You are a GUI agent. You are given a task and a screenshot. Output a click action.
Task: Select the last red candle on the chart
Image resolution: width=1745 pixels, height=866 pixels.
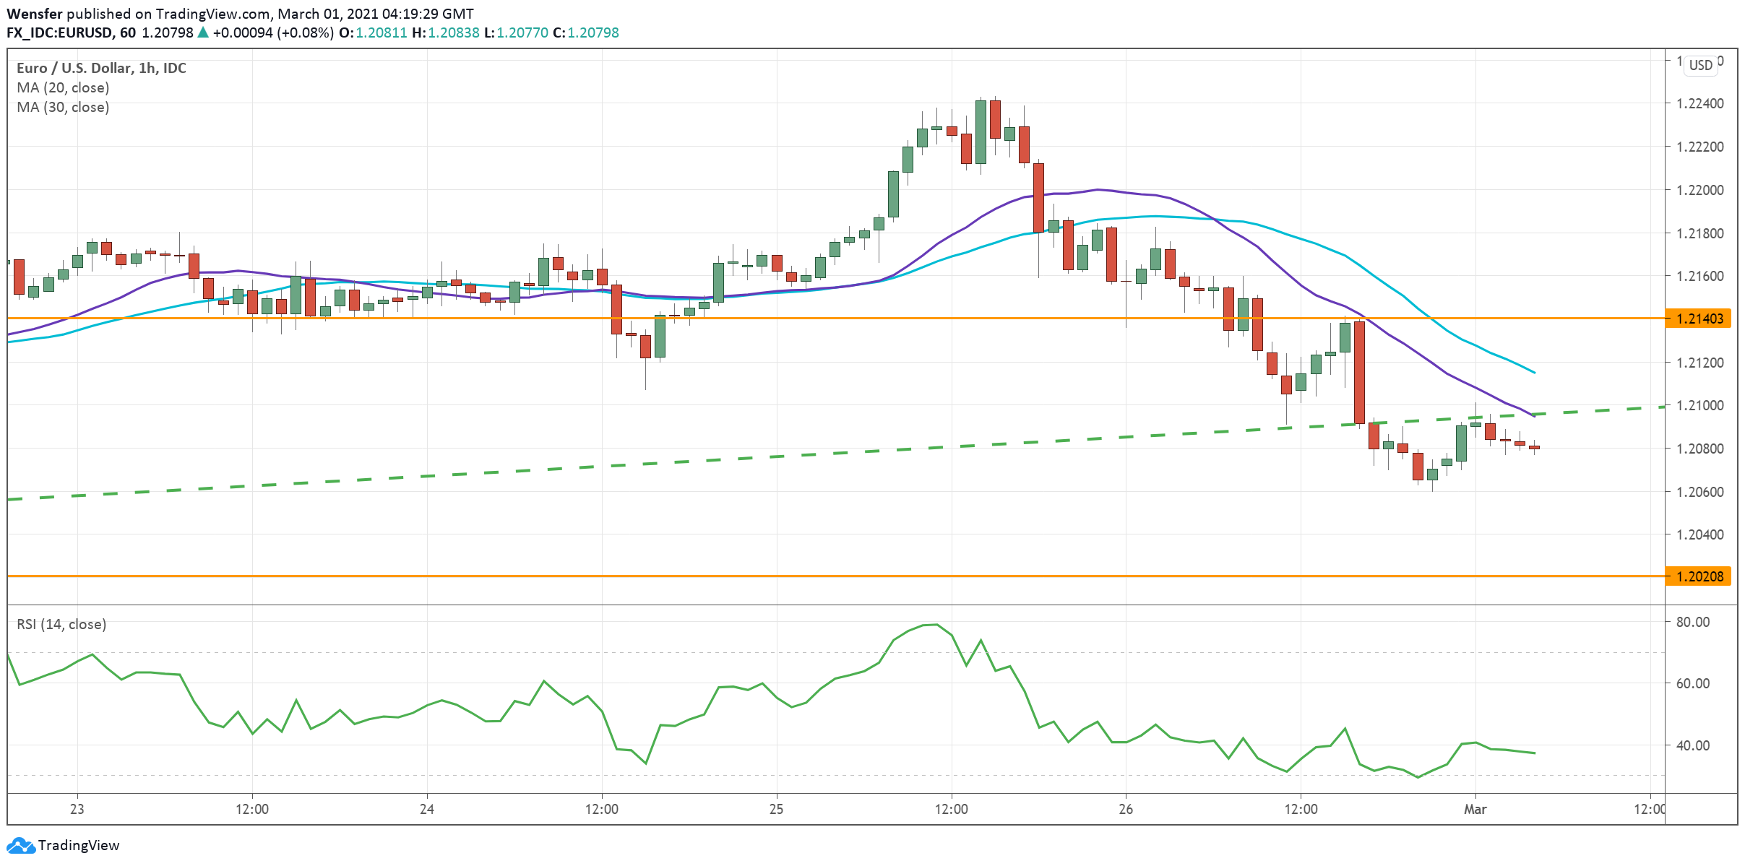[x=1534, y=447]
